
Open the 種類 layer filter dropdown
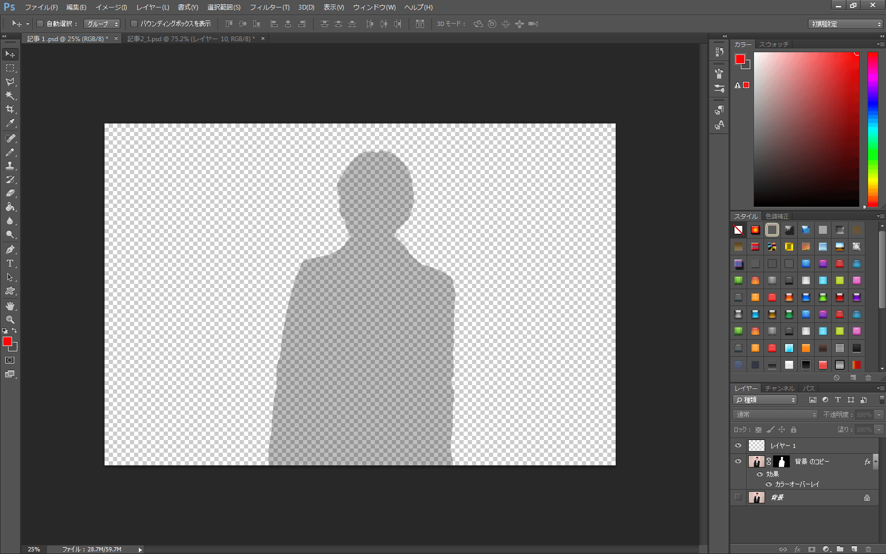coord(765,400)
